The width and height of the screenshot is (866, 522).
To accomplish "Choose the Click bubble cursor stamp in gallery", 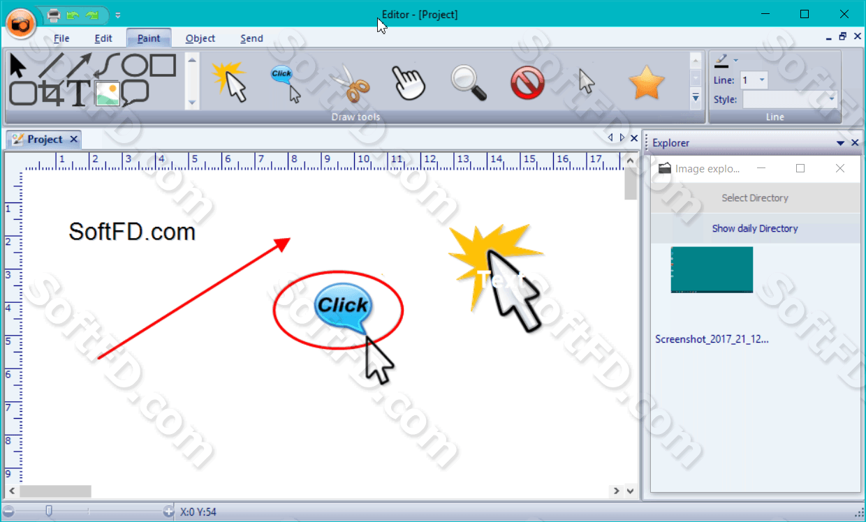I will point(286,83).
